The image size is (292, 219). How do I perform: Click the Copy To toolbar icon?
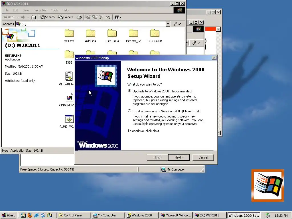95,17
